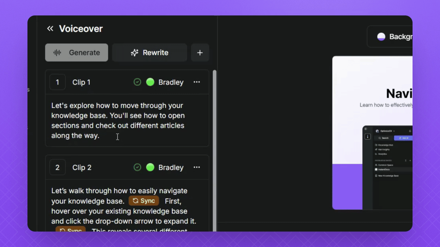The height and width of the screenshot is (247, 440).
Task: Click Search in the slide preview
Action: [x=383, y=138]
